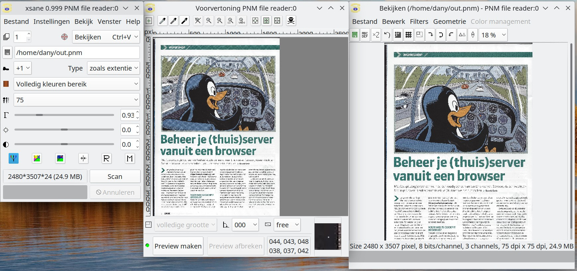Click the unzoom (crossed magnifier) icon

pos(198,21)
